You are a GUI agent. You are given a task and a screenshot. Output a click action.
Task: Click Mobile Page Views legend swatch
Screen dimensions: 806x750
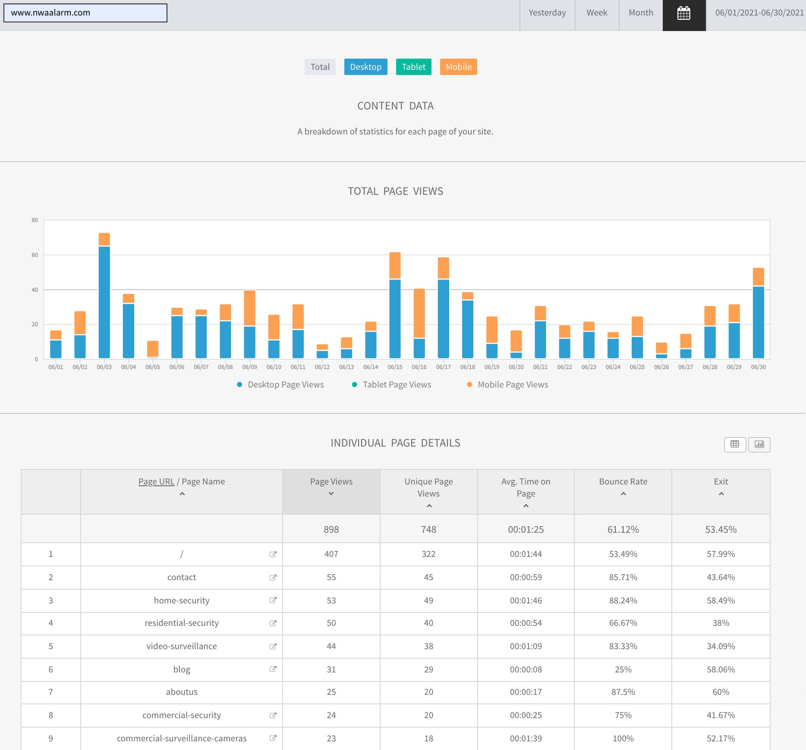point(469,384)
